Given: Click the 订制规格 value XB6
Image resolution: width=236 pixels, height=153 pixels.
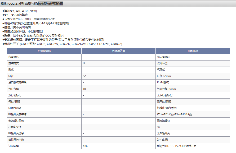Looking at the screenshot, I should point(85,146).
